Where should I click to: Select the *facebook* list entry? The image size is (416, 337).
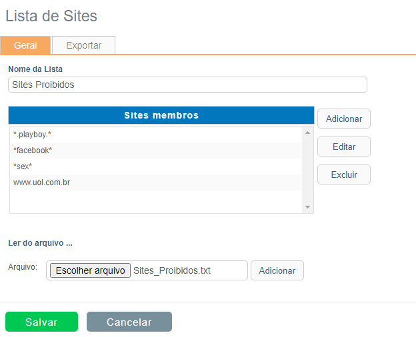click(x=156, y=151)
